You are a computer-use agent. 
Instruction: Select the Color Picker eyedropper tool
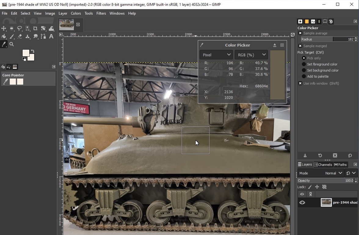click(x=4, y=44)
